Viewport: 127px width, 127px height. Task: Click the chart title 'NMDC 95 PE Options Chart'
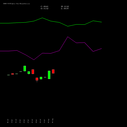point(11,4)
